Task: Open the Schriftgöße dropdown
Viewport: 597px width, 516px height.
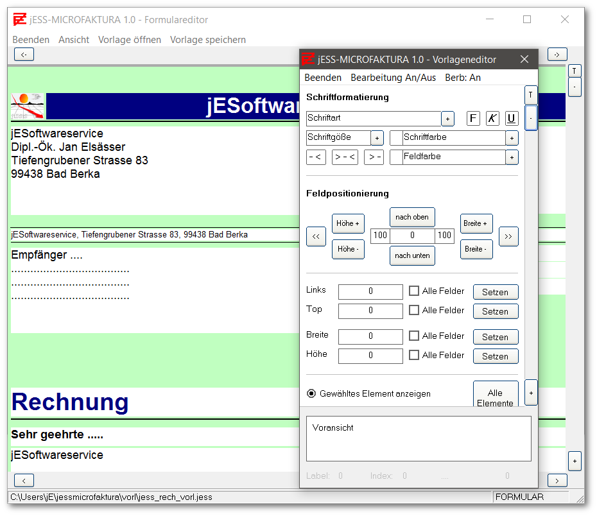Action: pos(377,138)
